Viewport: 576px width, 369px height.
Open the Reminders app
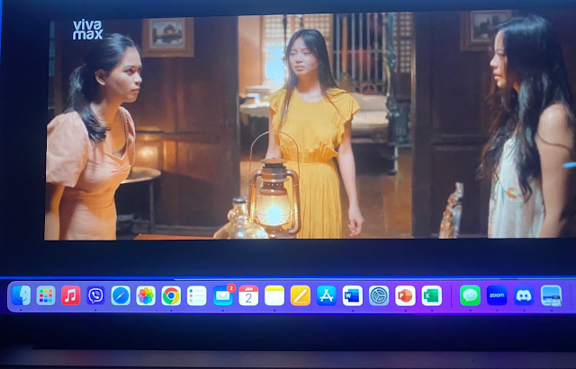[x=196, y=295]
